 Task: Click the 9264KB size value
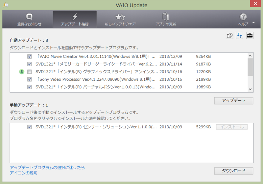tap(203, 56)
